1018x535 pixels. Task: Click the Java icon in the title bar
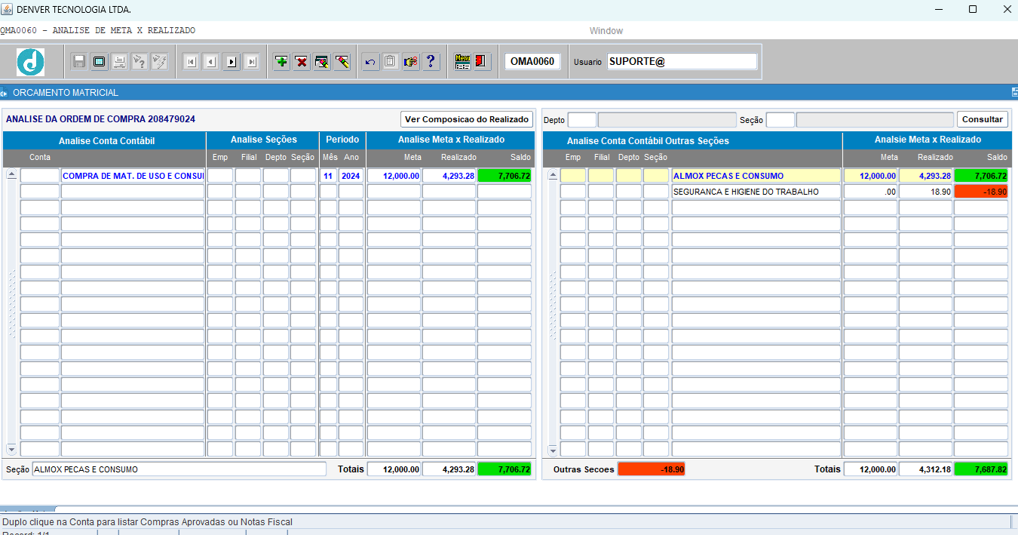[7, 9]
